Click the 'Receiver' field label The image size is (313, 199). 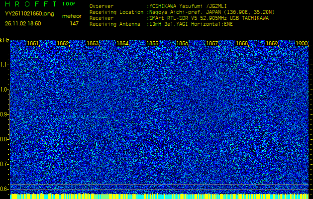[102, 18]
